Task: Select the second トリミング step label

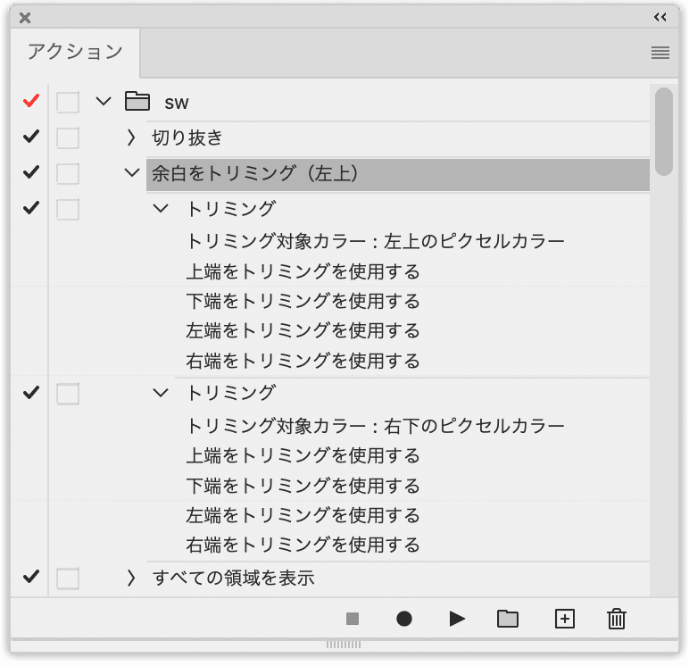Action: pos(230,393)
